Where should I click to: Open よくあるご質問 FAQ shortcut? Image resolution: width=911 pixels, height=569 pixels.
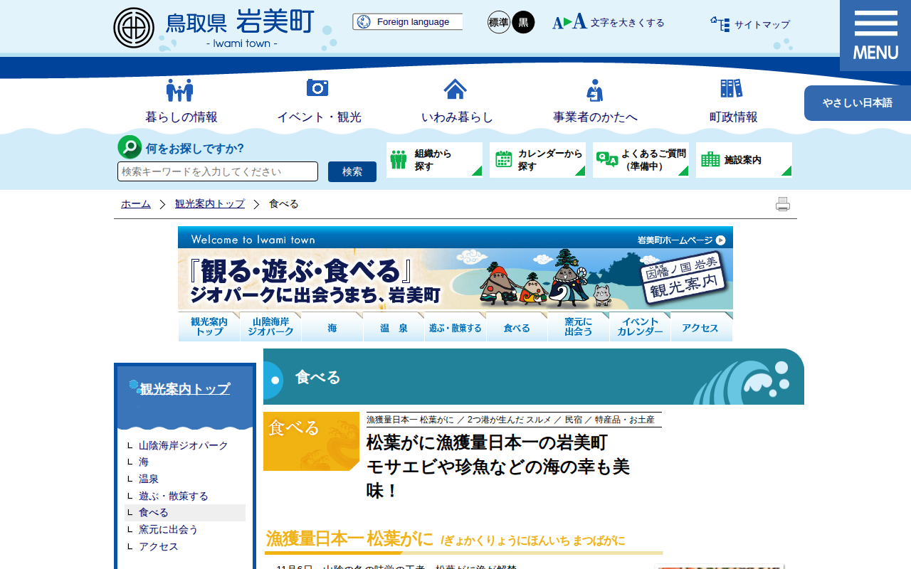pos(641,160)
